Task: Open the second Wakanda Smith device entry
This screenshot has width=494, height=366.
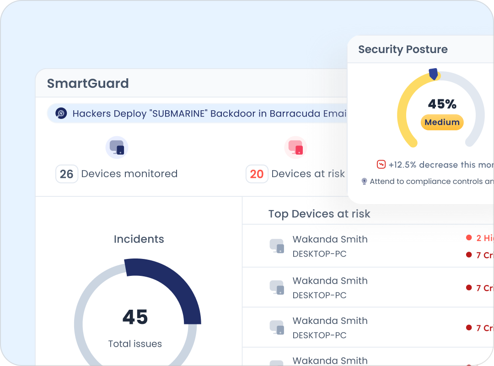Action: tap(368, 287)
